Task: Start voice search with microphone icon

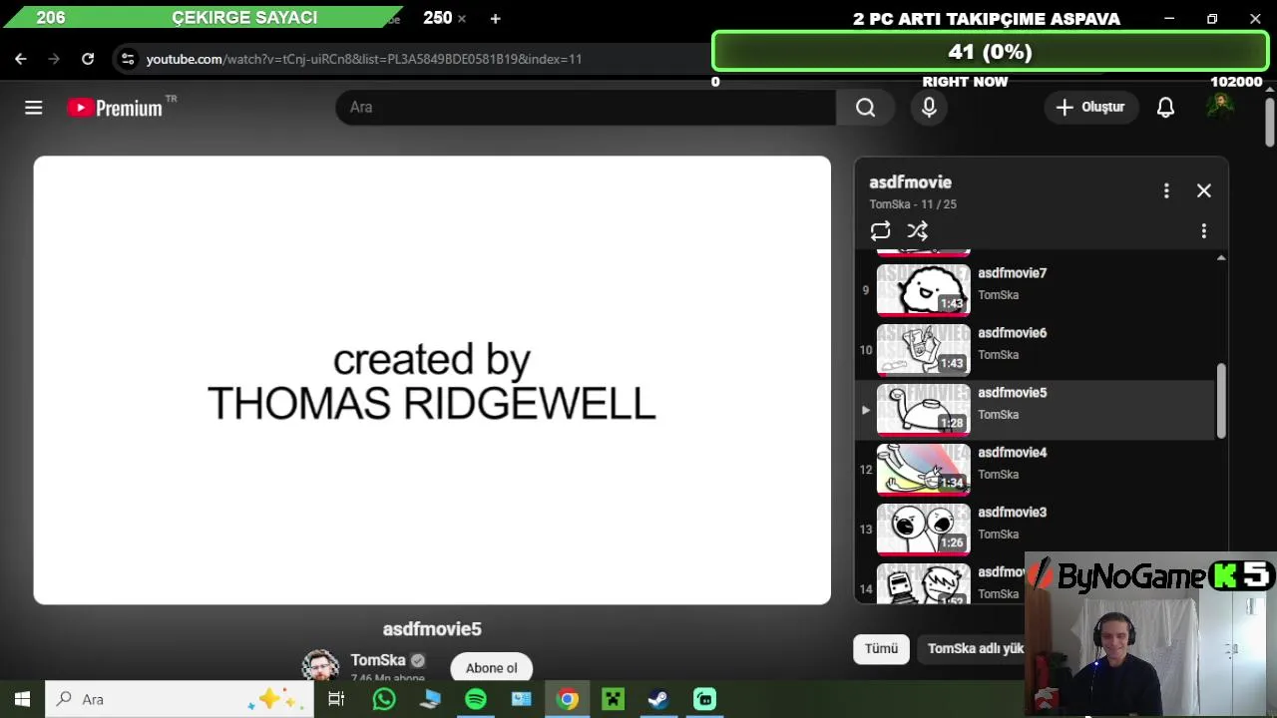Action: coord(929,108)
